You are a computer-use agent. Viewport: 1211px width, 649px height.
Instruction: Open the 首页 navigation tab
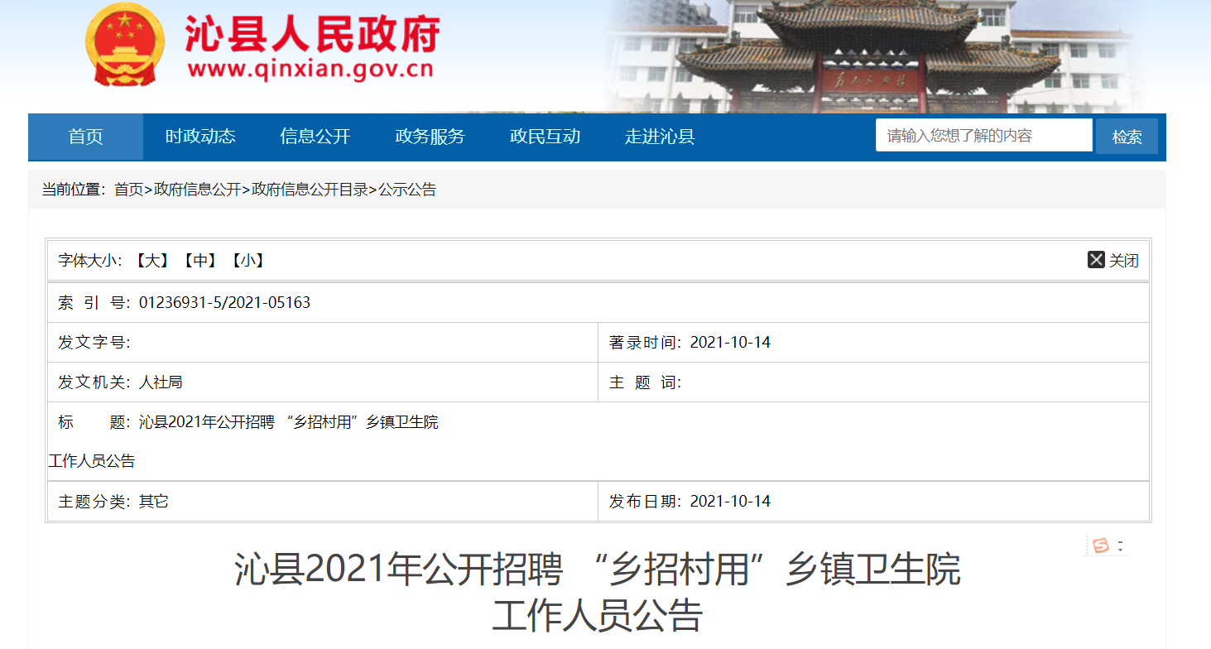pos(85,137)
